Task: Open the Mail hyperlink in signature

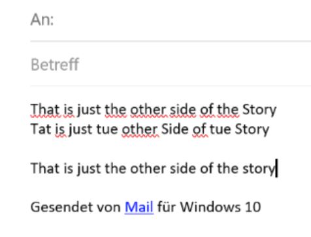Action: tap(139, 207)
